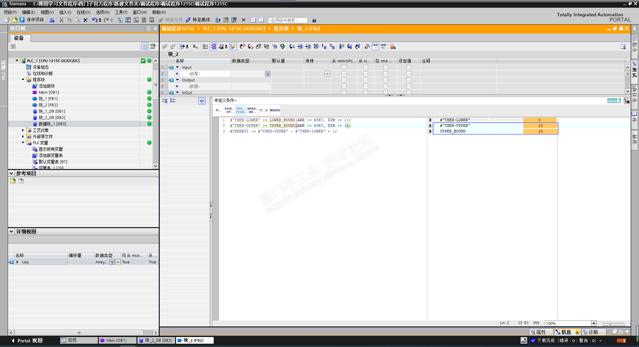Check 'writable from HMI' box for Input row

pyautogui.click(x=365, y=67)
